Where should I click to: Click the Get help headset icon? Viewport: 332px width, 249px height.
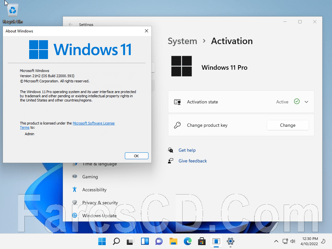[x=171, y=150]
